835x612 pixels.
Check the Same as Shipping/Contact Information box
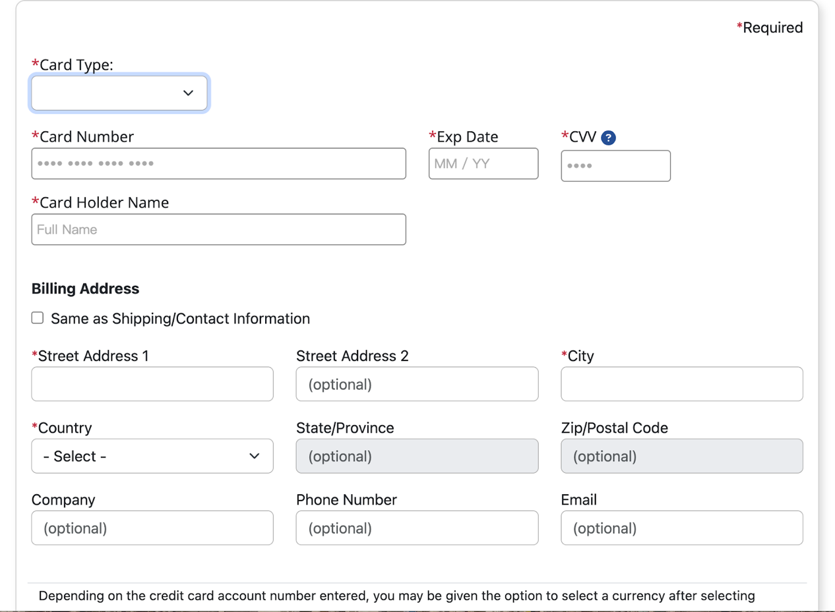38,318
